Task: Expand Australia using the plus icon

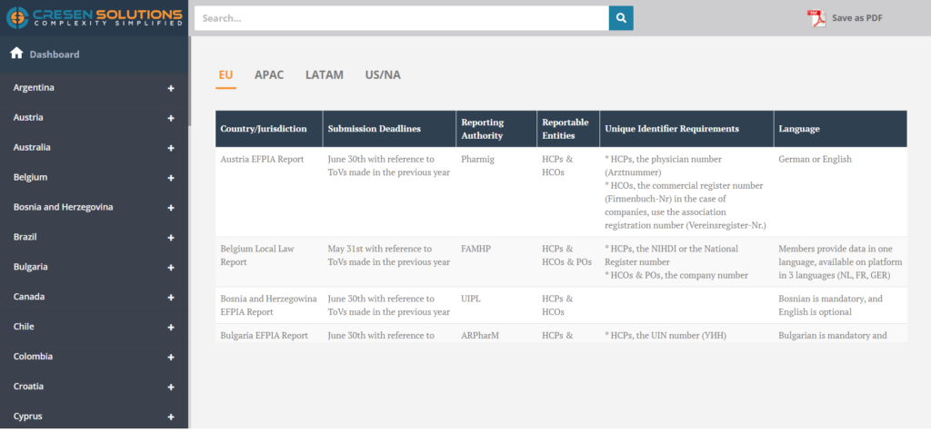Action: pyautogui.click(x=171, y=148)
